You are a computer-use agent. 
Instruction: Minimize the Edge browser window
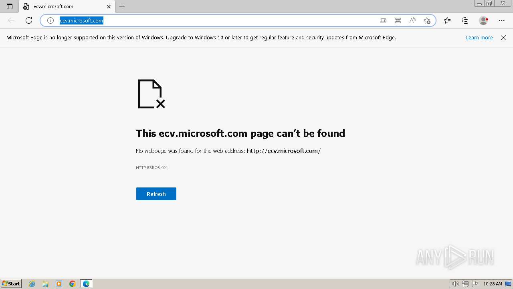[x=479, y=4]
